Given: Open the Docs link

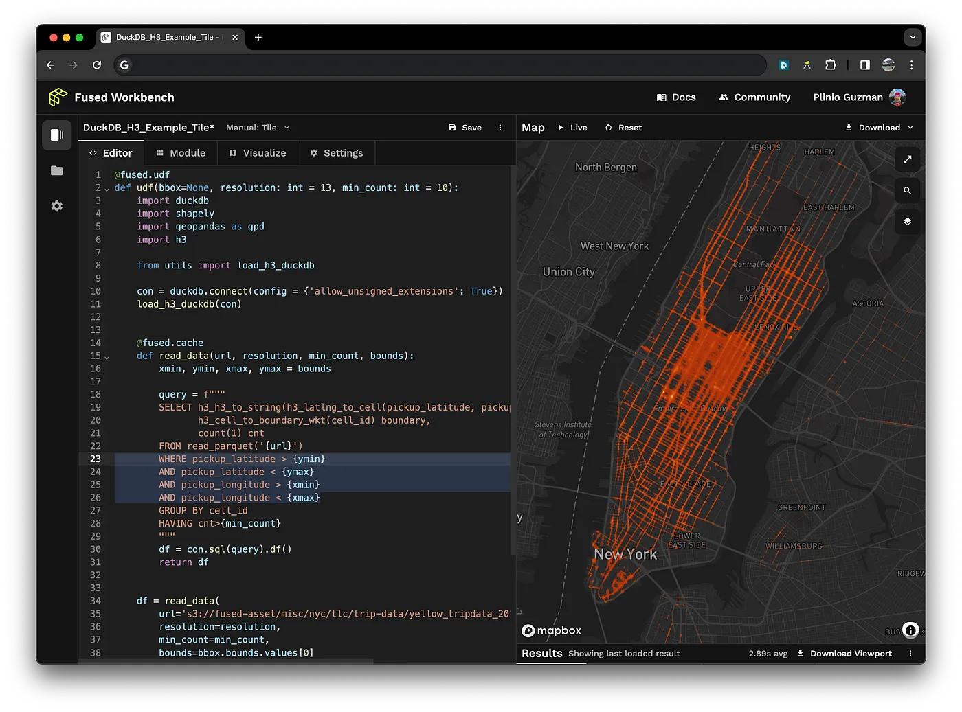Looking at the screenshot, I should coord(676,97).
